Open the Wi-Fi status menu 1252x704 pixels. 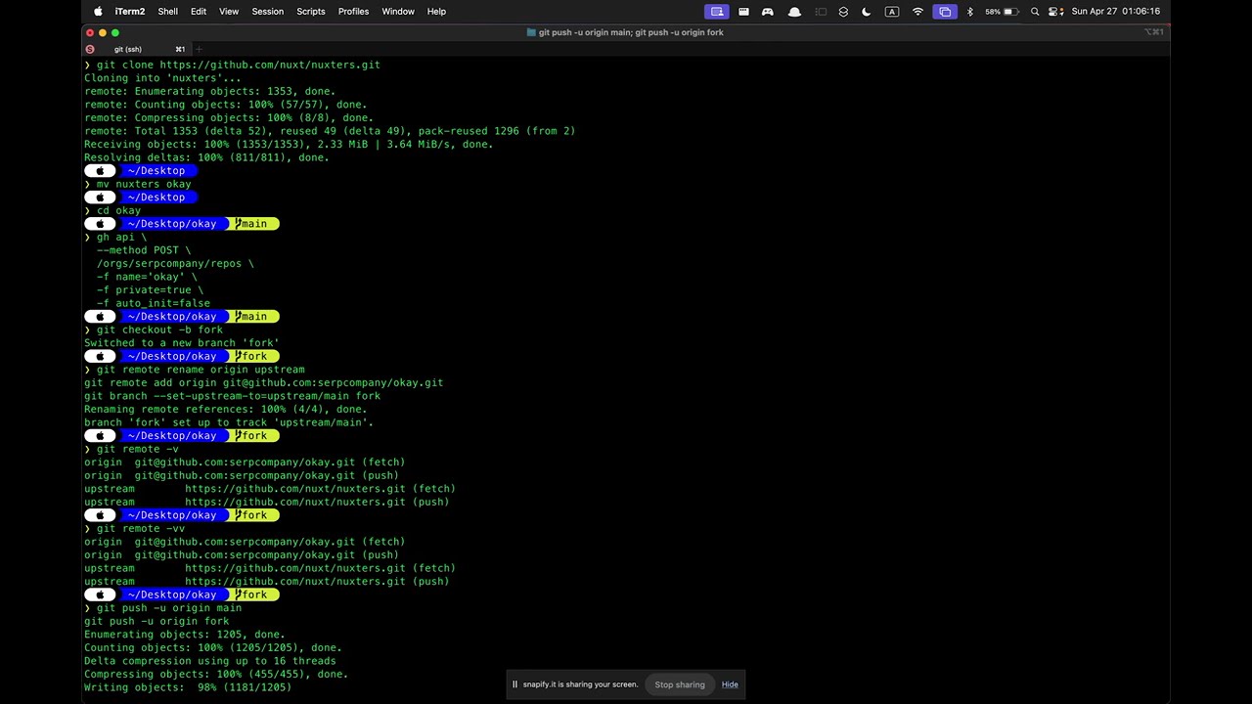click(917, 12)
